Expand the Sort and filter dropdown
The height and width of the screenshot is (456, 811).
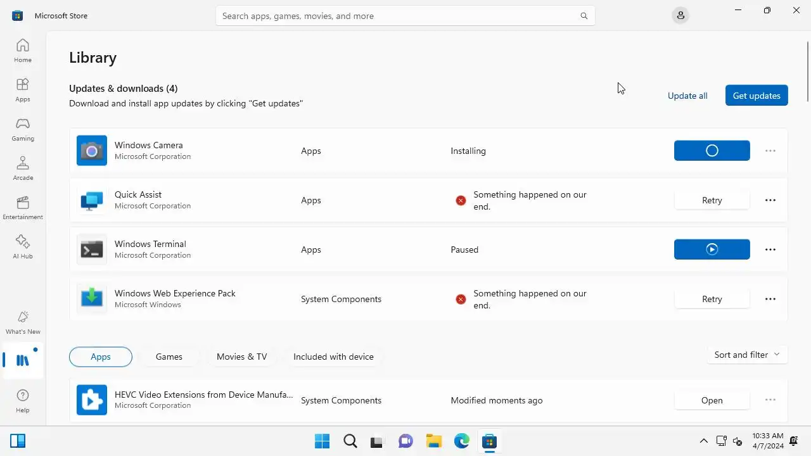coord(747,355)
